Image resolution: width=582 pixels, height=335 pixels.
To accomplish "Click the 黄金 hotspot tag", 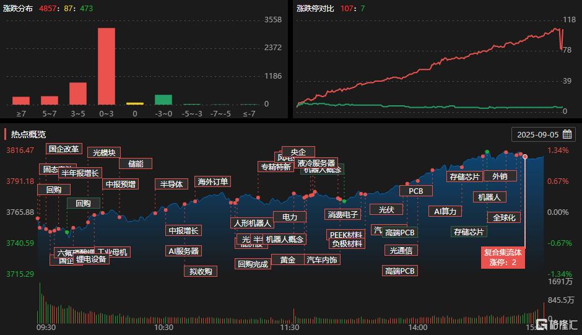I will tap(288, 259).
